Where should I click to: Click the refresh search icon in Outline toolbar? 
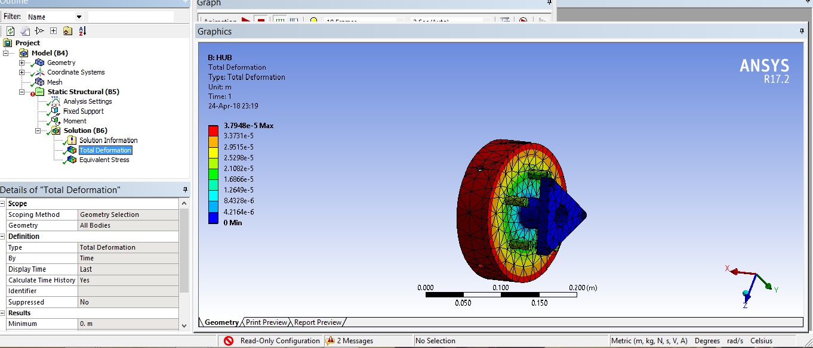coord(11,31)
